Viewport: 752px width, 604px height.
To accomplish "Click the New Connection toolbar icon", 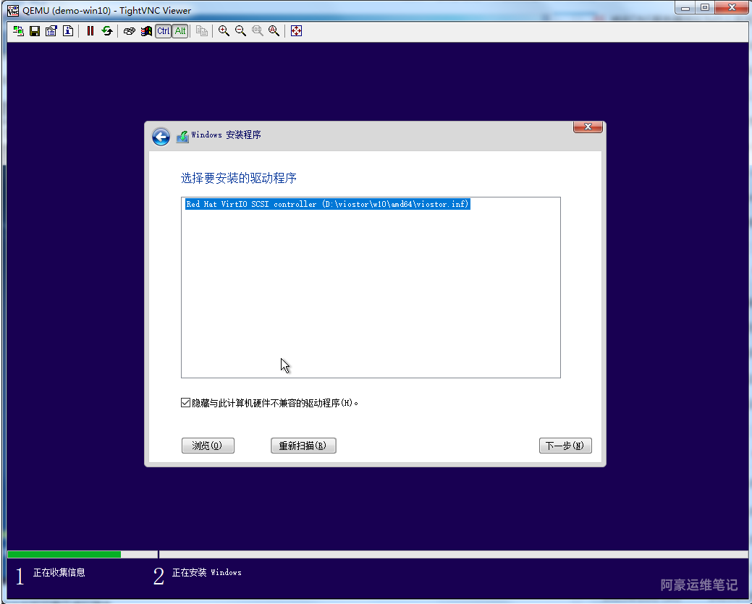I will tap(18, 31).
